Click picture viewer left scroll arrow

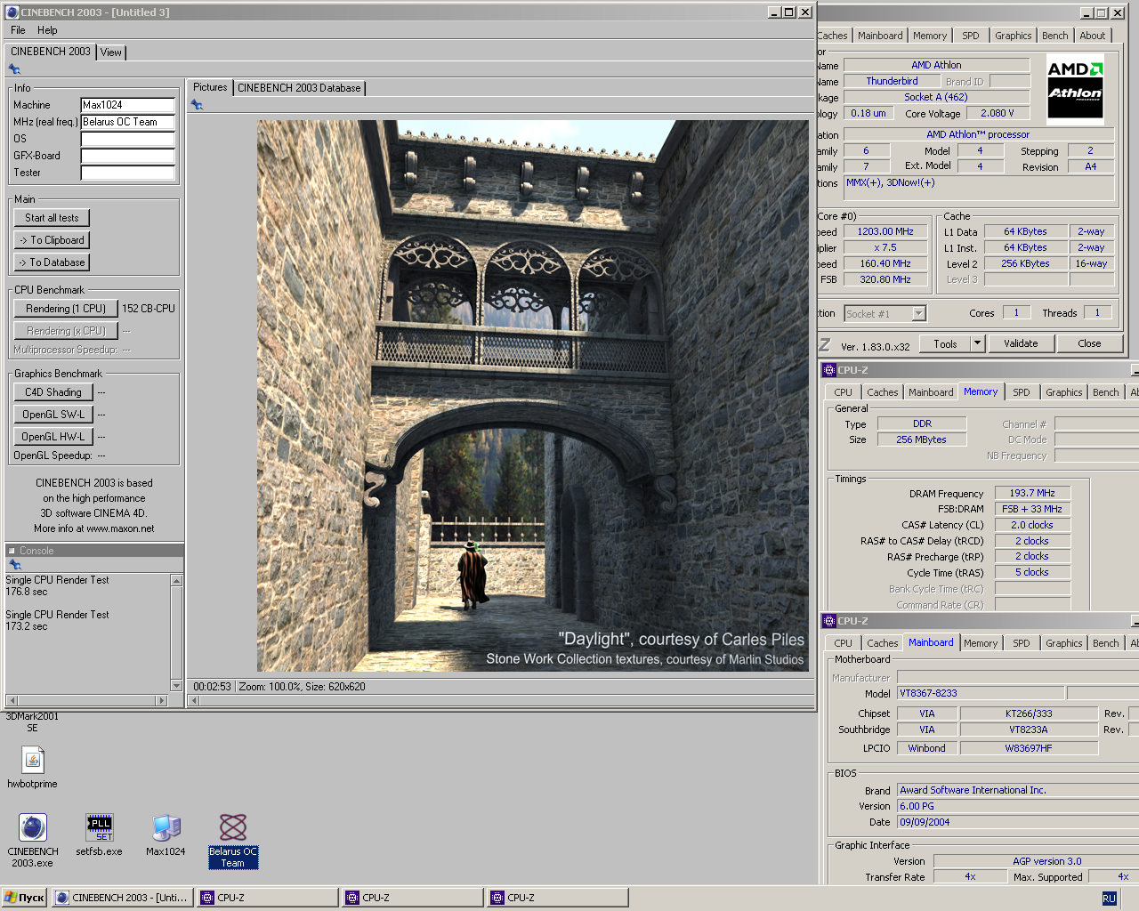coord(195,701)
